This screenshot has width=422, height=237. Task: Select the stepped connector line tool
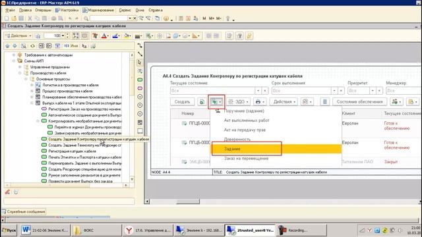(x=140, y=45)
